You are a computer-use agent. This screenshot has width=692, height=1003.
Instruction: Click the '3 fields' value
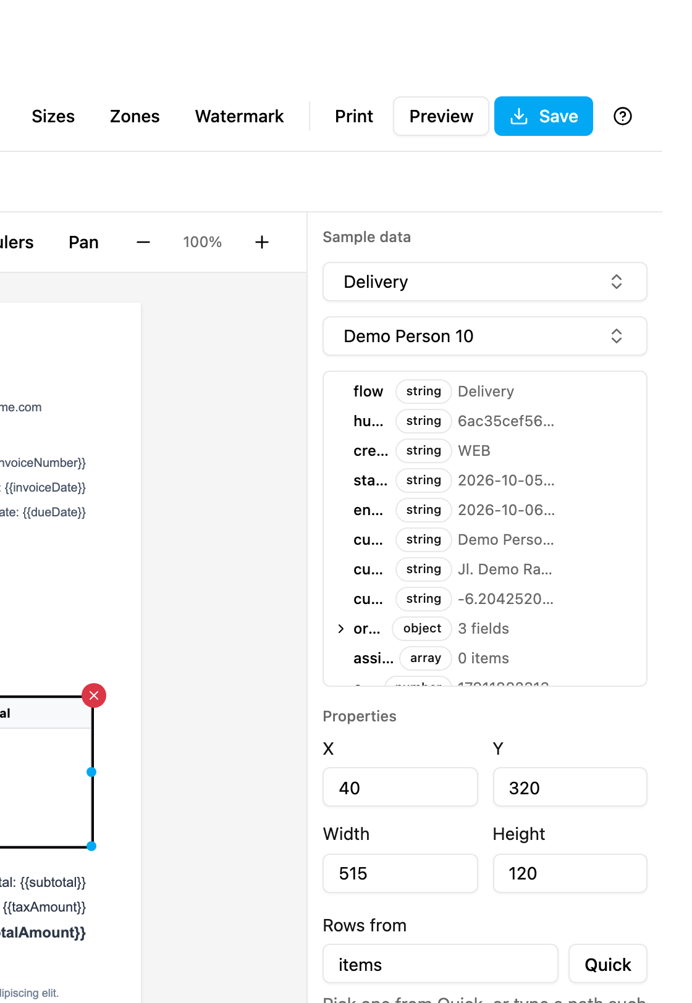click(483, 629)
